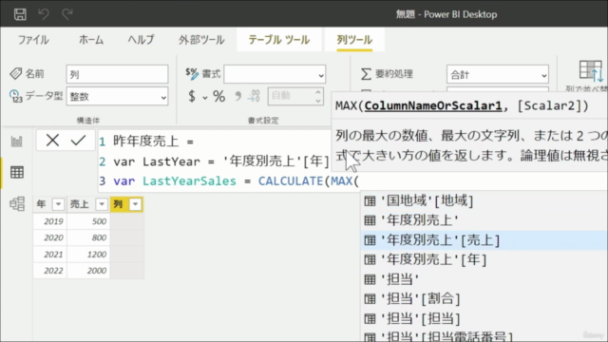Click the decimal places icon

(x=254, y=96)
